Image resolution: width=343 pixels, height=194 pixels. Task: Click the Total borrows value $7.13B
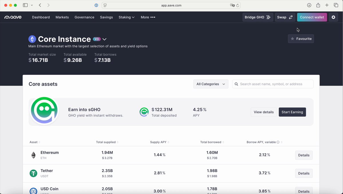(x=103, y=60)
